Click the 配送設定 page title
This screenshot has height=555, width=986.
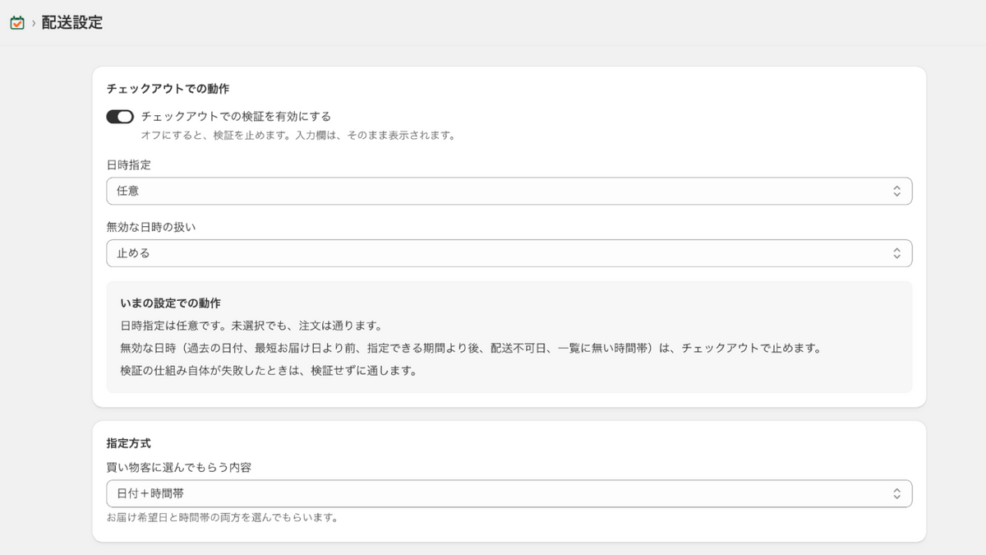point(72,23)
